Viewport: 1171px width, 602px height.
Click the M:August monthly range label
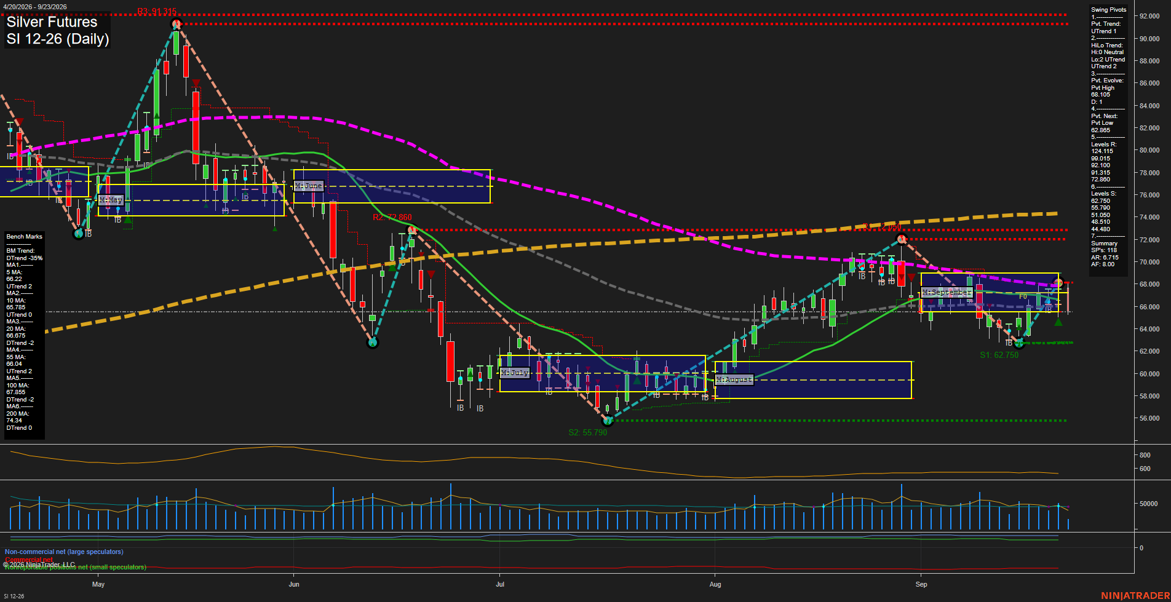pyautogui.click(x=734, y=379)
